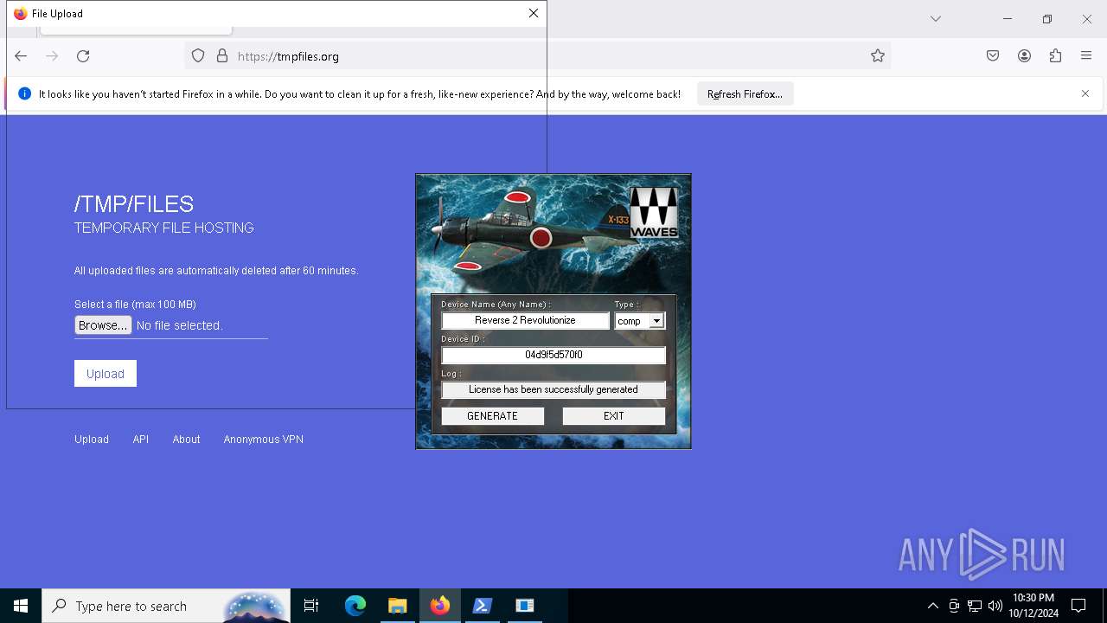
Task: Click the taskbar search box
Action: coord(166,606)
